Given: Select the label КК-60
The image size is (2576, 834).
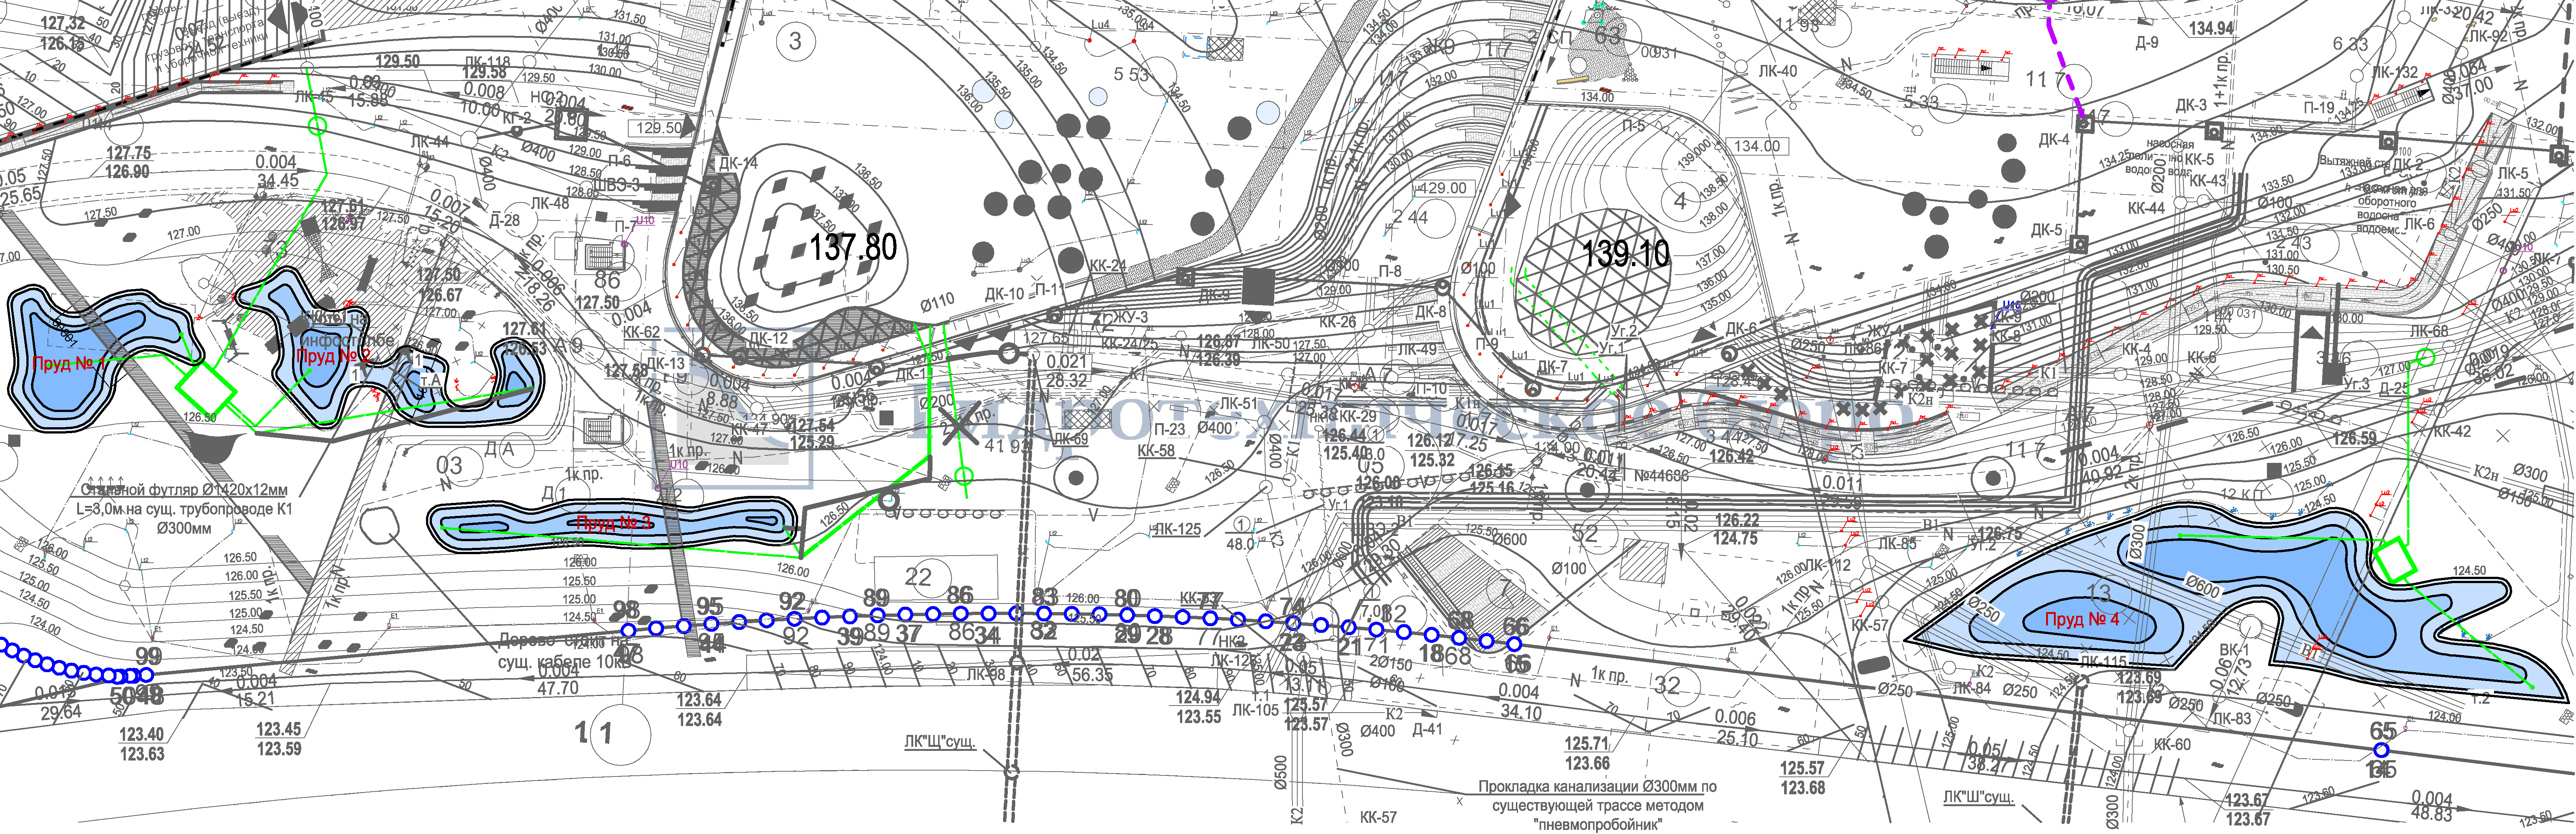Looking at the screenshot, I should (x=2172, y=744).
